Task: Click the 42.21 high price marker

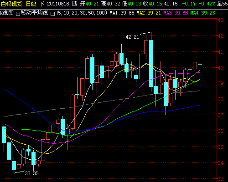Action: pyautogui.click(x=132, y=37)
